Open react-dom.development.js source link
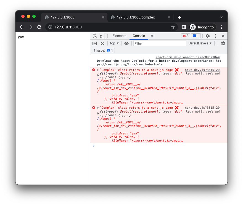Image resolution: width=243 pixels, height=205 pixels. [x=187, y=57]
